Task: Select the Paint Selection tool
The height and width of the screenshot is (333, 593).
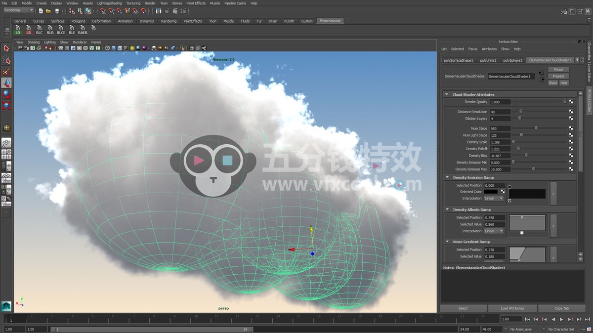Action: click(x=6, y=72)
